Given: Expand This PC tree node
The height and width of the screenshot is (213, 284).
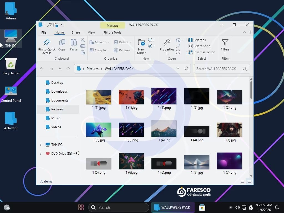Looking at the screenshot, I should point(40,145).
